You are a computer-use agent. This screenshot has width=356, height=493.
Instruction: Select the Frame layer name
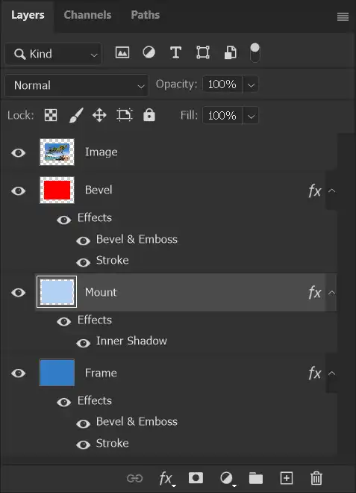click(101, 373)
